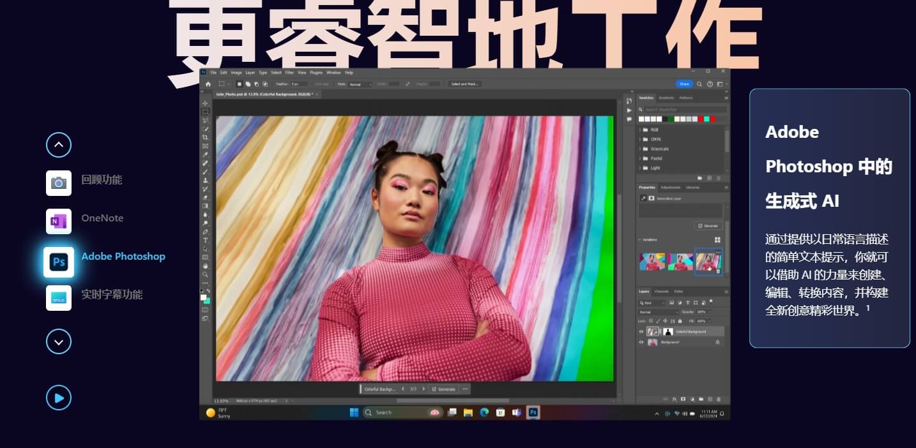
Task: Click the new group folder icon below Swatches
Action: [699, 178]
